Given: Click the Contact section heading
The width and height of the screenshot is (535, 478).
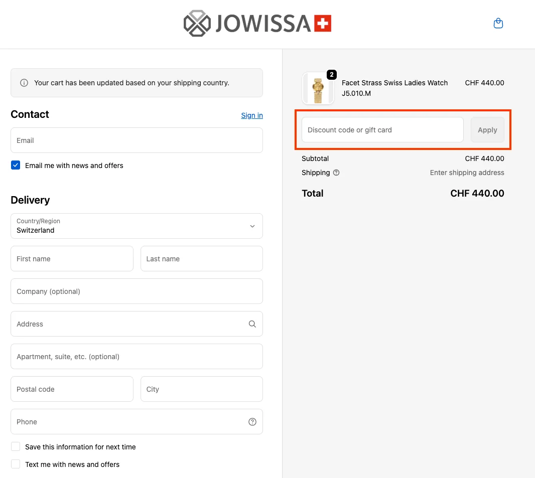Looking at the screenshot, I should (x=30, y=114).
